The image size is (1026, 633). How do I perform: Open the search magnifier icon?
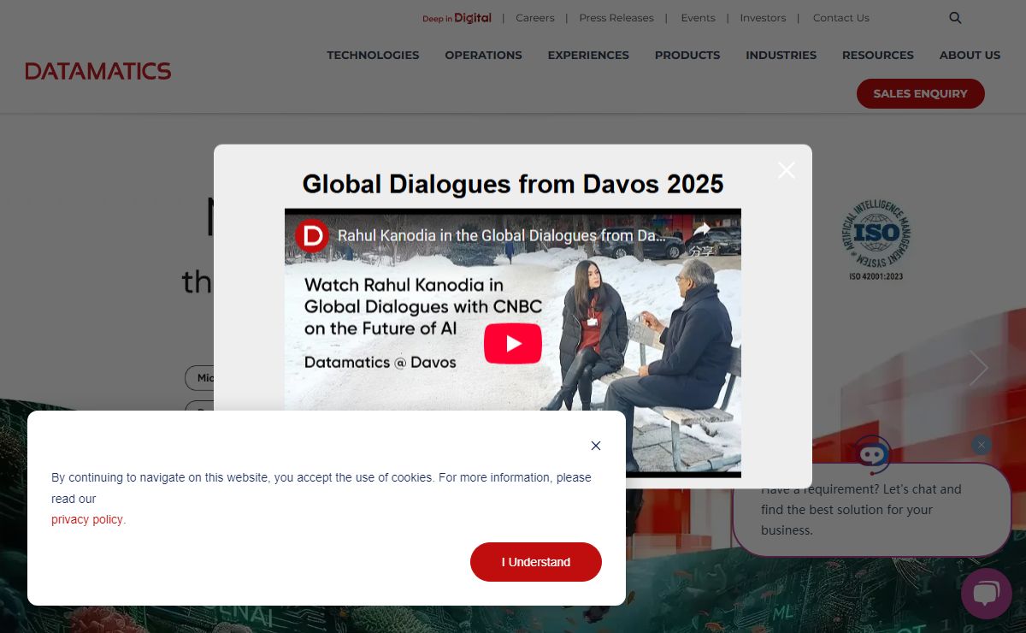tap(955, 18)
